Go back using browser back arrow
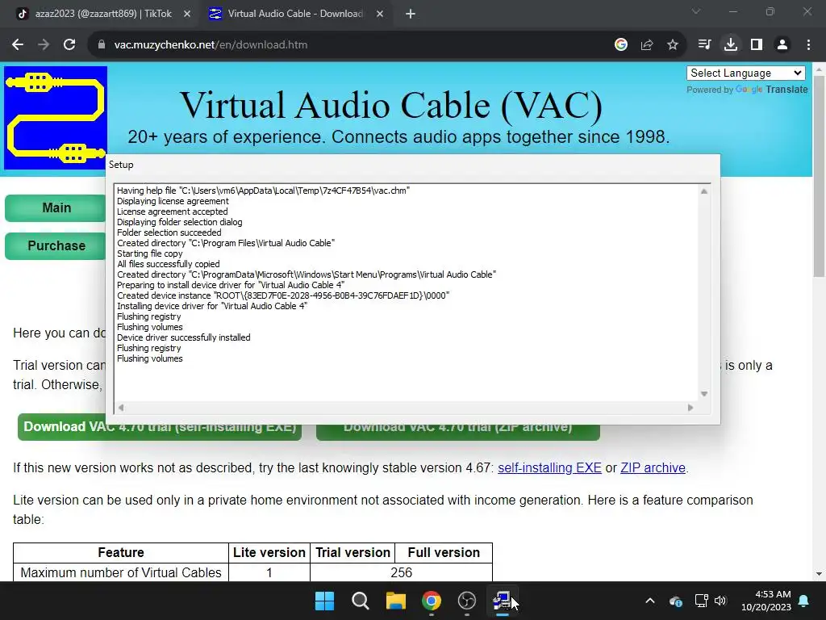 click(x=18, y=45)
